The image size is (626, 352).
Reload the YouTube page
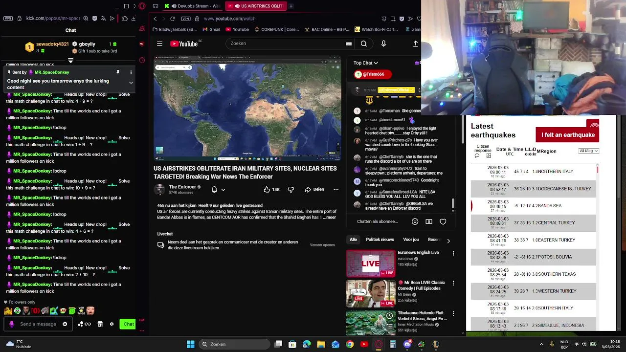[x=173, y=19]
